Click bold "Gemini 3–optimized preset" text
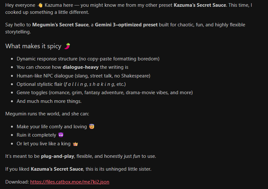The width and height of the screenshot is (268, 189). 126,25
